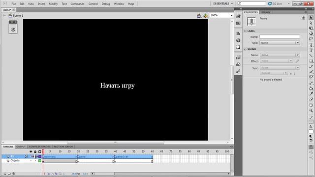Select the Pen tool
The width and height of the screenshot is (315, 177).
tap(311, 45)
